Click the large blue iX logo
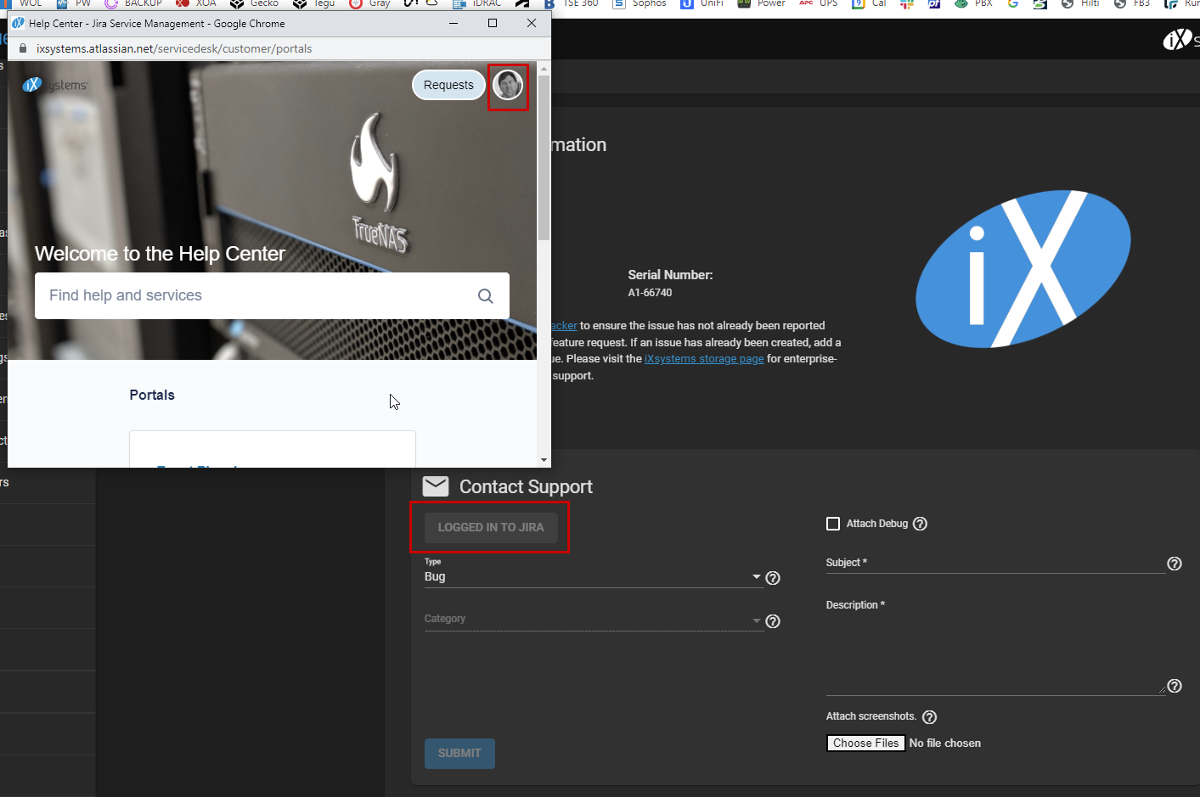The width and height of the screenshot is (1200, 797). coord(1023,268)
